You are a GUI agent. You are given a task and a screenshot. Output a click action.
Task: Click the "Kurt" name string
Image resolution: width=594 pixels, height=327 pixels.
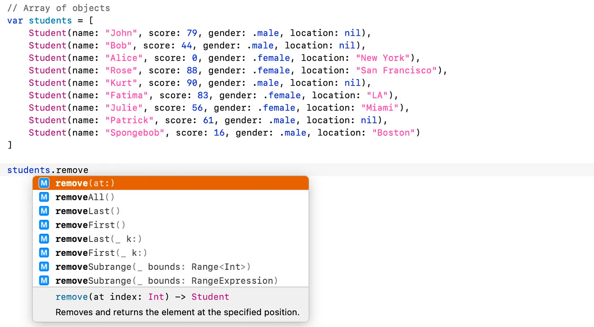(121, 83)
